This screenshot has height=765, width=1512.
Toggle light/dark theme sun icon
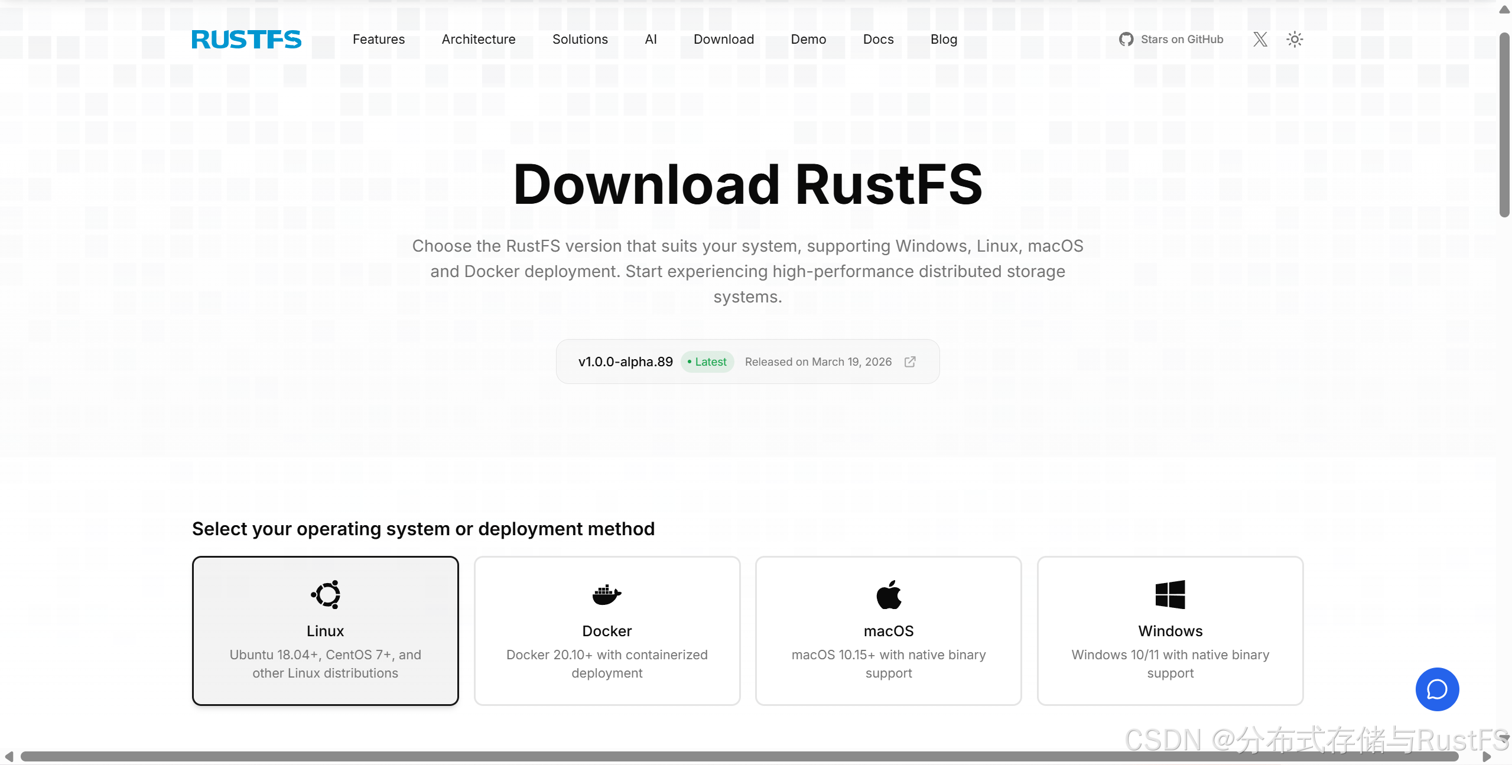[x=1295, y=40]
